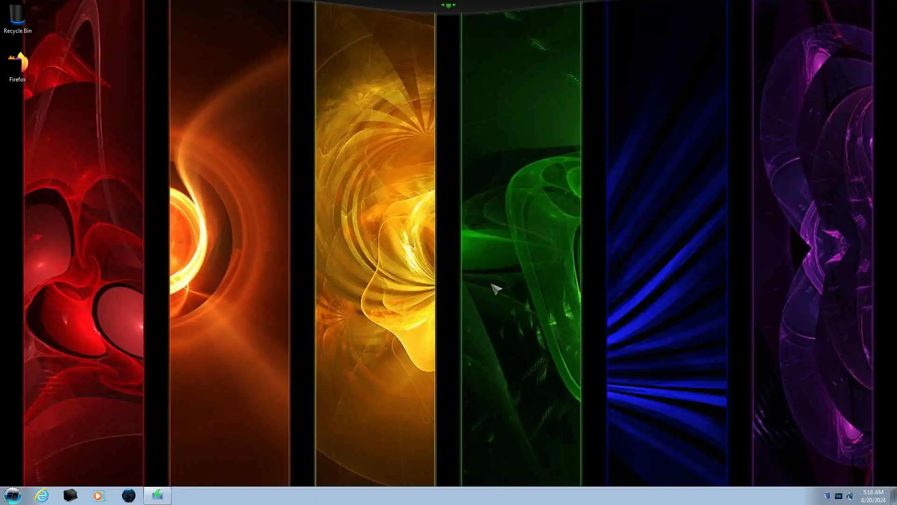Click the Show Desktop strip at taskbar end
This screenshot has height=505, width=897.
point(893,496)
